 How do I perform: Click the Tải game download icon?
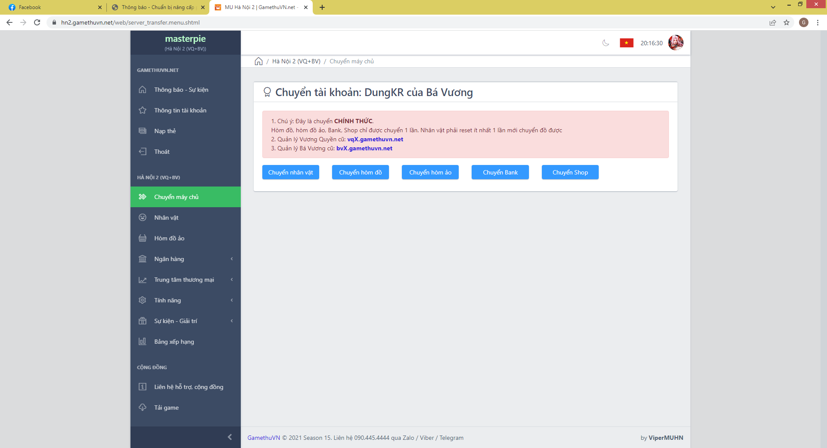click(143, 408)
